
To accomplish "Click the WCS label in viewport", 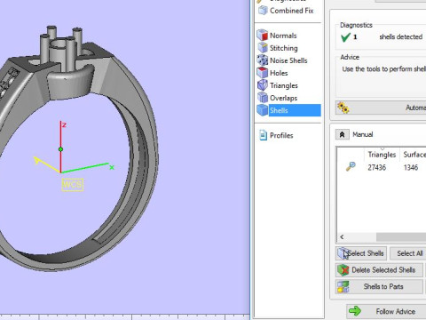I will coord(73,185).
